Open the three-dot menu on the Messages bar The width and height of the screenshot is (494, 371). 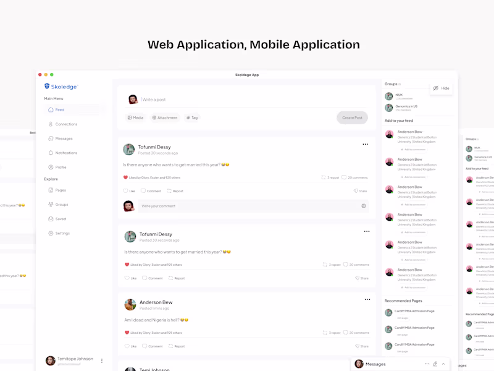point(427,364)
